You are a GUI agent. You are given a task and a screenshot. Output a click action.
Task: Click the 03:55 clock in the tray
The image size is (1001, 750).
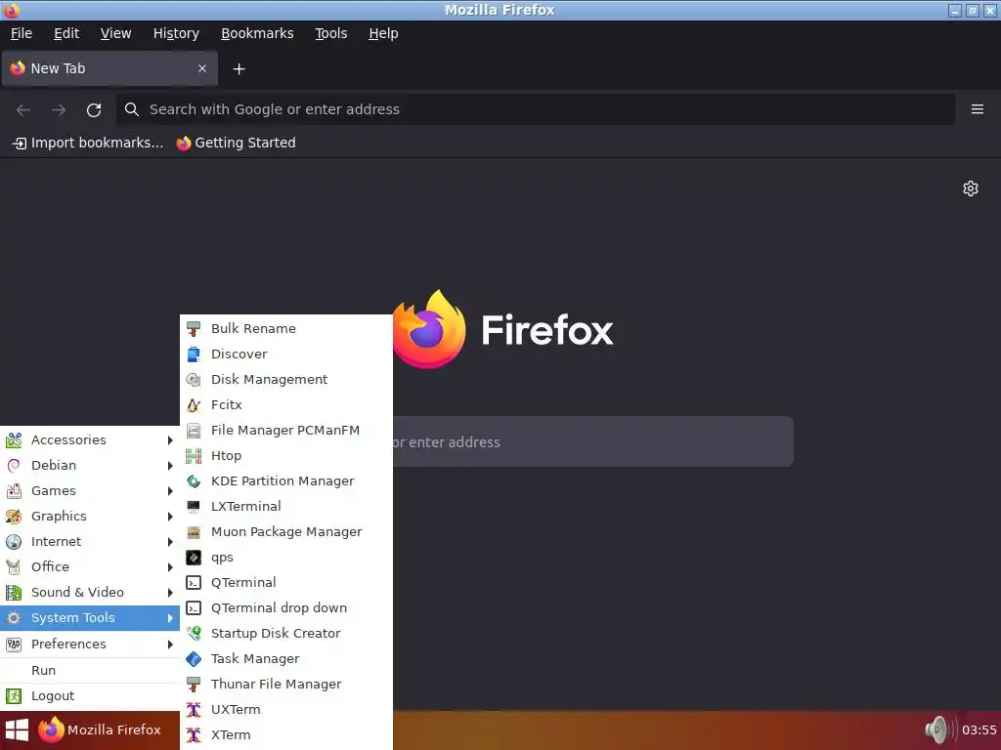(x=979, y=730)
